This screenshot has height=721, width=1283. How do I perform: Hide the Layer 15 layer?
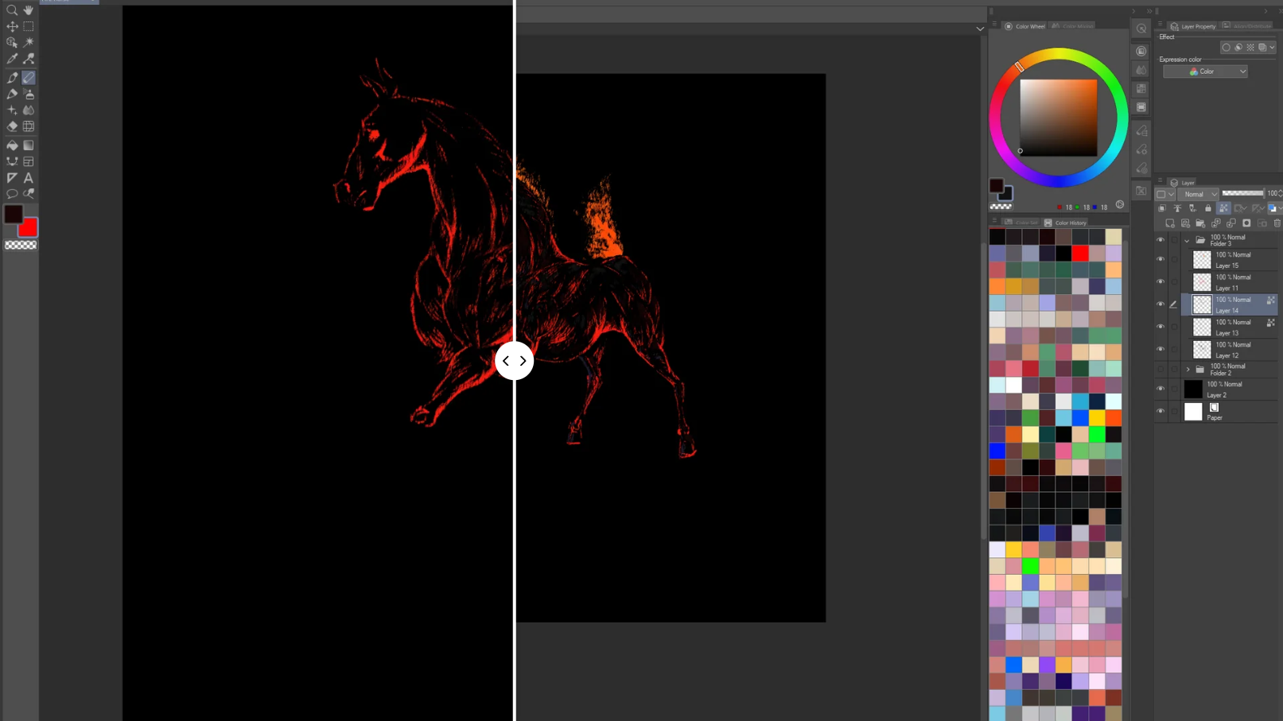[1161, 258]
